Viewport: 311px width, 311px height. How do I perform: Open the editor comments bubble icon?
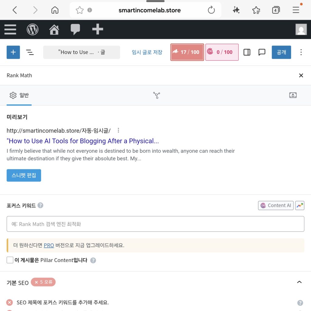pos(261,52)
